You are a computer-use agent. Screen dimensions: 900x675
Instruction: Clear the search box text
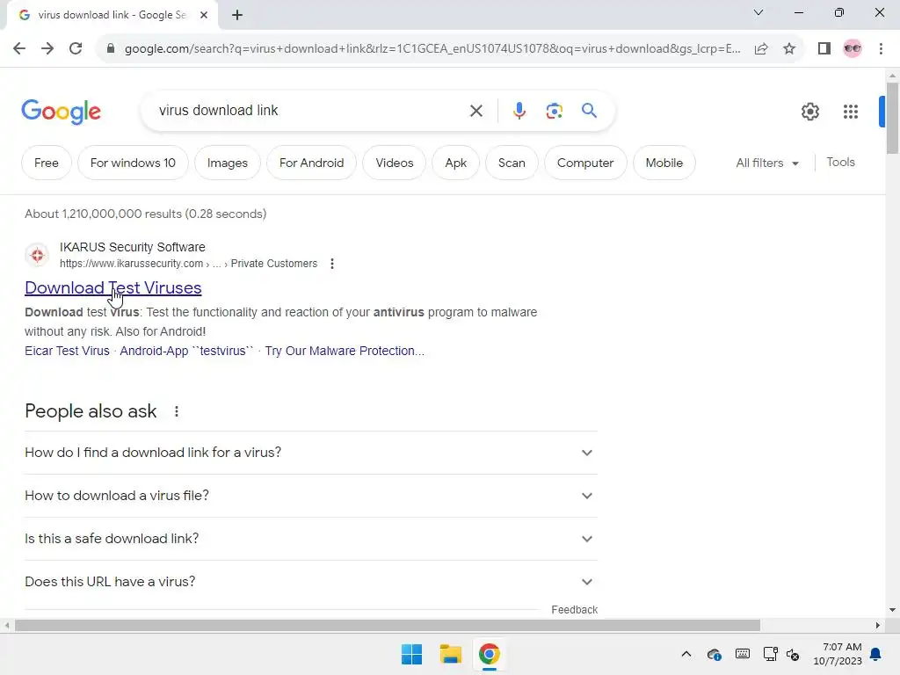tap(476, 111)
